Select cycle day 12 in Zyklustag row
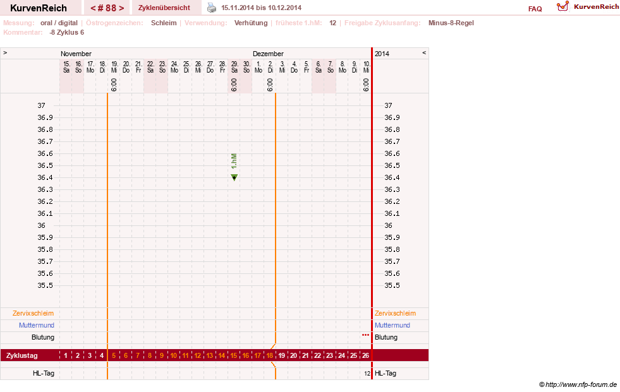The width and height of the screenshot is (620, 392). click(x=197, y=355)
